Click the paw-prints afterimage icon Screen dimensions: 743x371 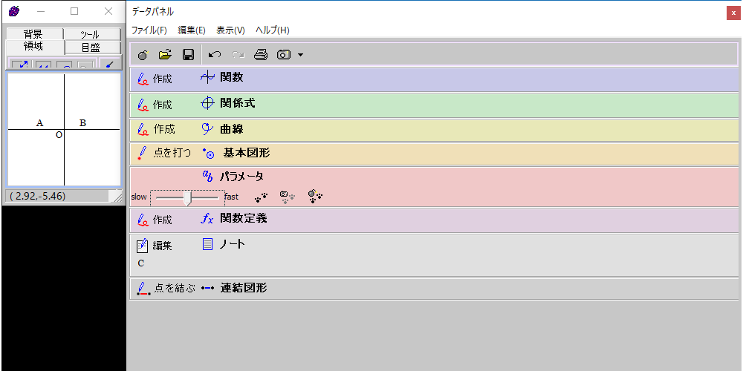(x=261, y=197)
